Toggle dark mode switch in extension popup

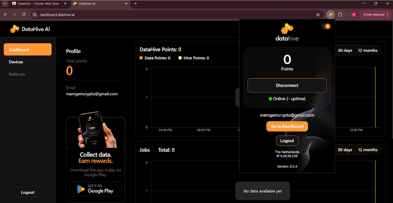coord(326,26)
